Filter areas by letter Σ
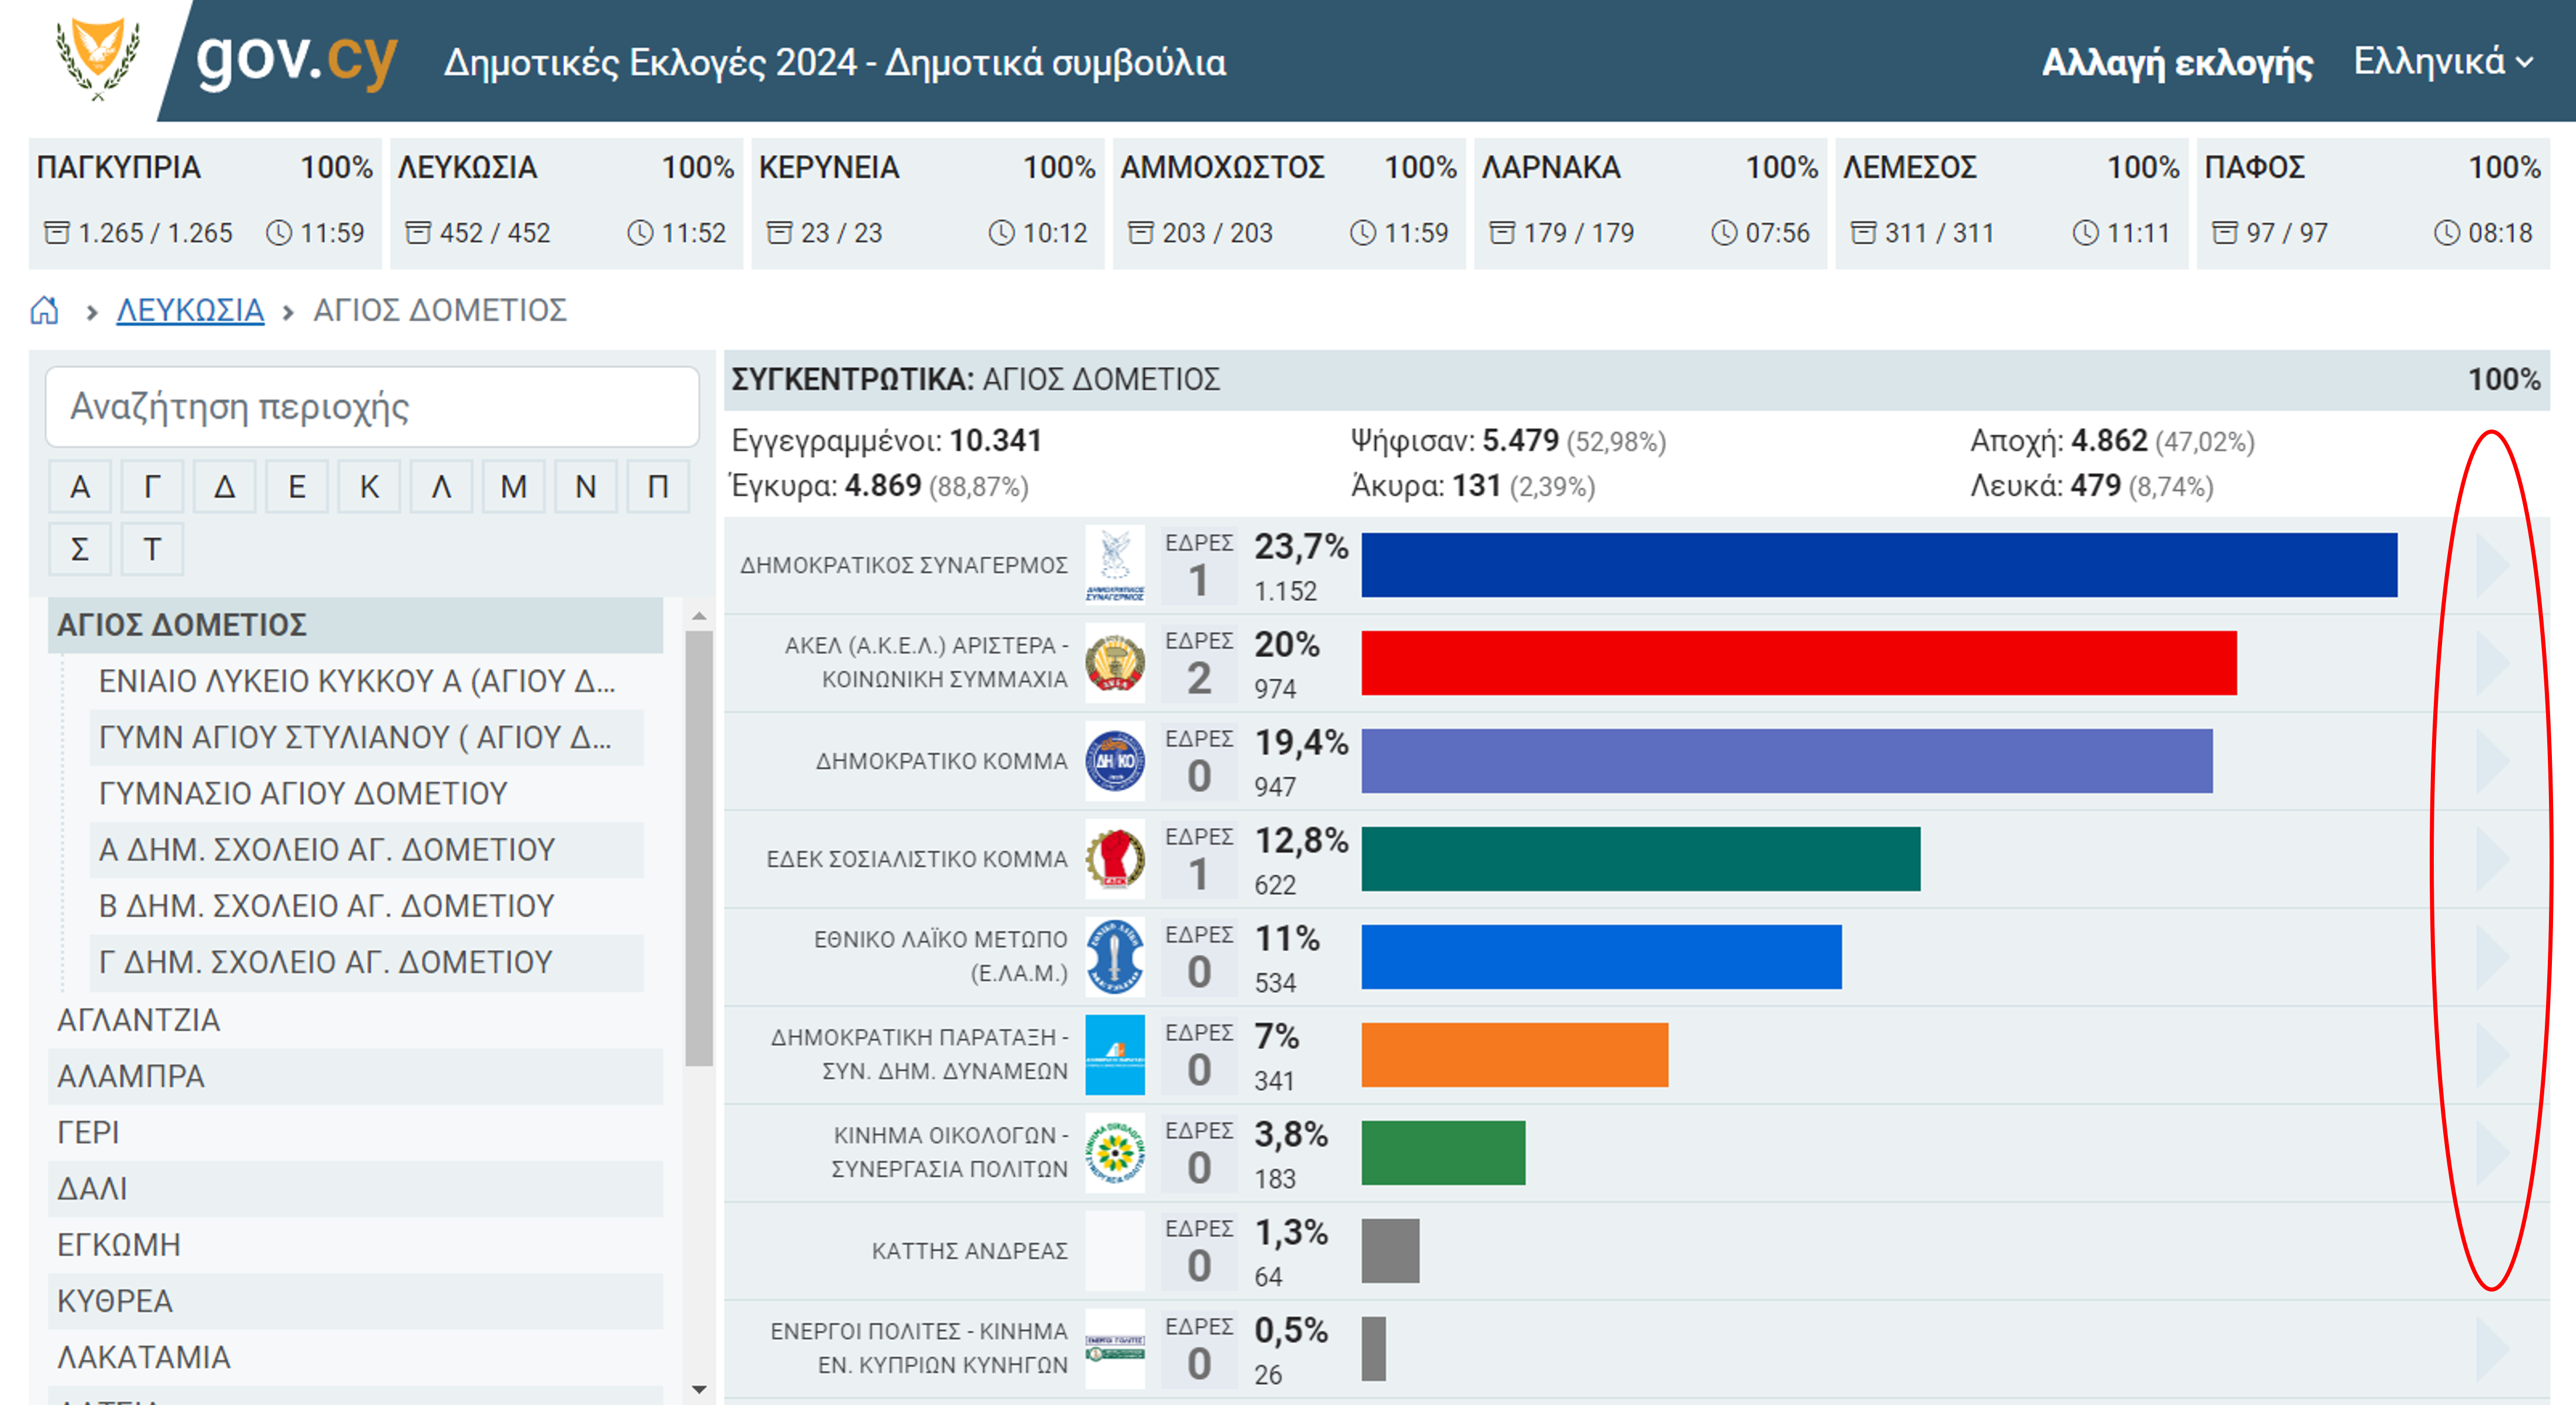The image size is (2576, 1405). coord(80,549)
